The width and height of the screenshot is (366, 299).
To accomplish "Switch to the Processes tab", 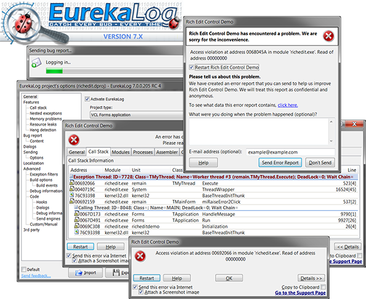I will point(142,152).
